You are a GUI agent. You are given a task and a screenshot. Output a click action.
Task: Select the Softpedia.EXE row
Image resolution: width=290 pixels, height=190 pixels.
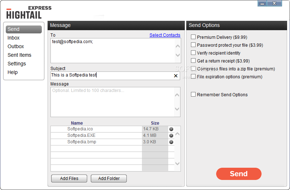[112, 135]
